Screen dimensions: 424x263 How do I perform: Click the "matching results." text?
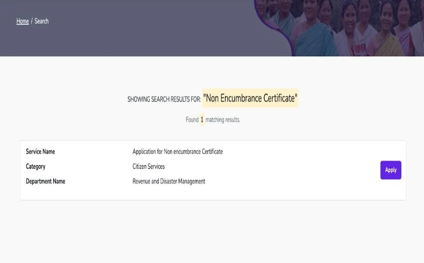tap(223, 120)
